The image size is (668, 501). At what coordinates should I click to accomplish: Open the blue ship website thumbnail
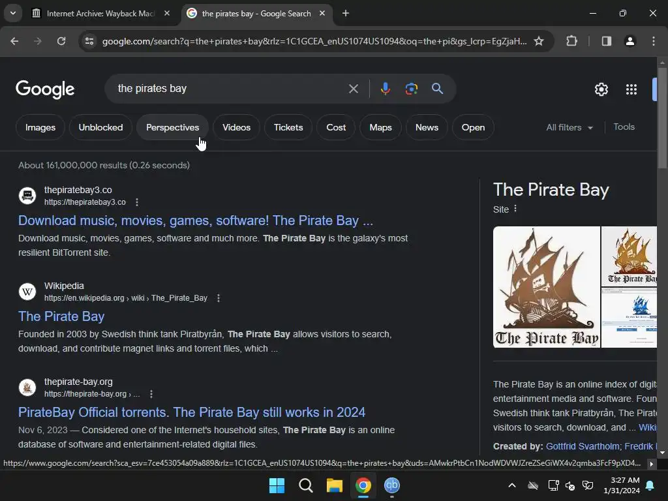tap(629, 318)
